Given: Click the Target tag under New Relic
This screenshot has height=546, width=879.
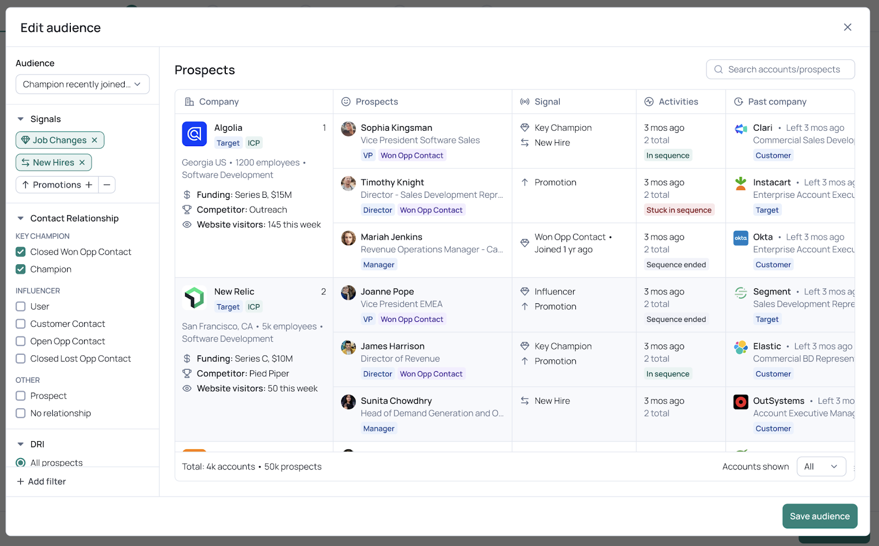Looking at the screenshot, I should tap(228, 307).
